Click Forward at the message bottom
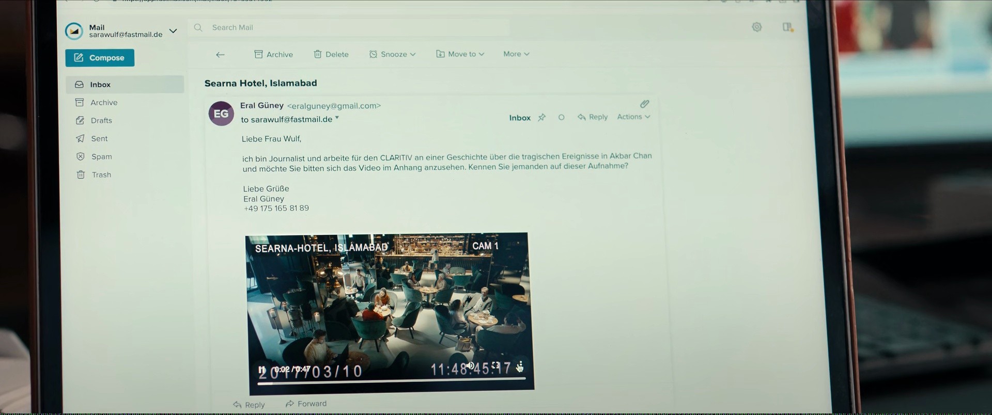 point(306,404)
